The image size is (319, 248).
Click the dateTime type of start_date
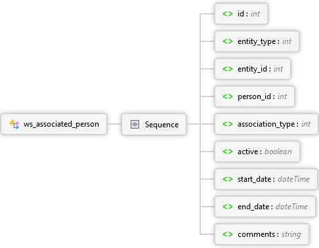293,179
